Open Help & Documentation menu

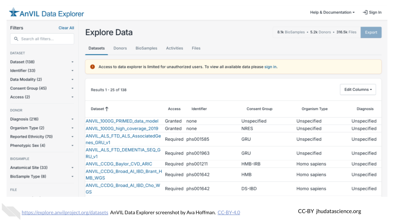click(x=332, y=12)
